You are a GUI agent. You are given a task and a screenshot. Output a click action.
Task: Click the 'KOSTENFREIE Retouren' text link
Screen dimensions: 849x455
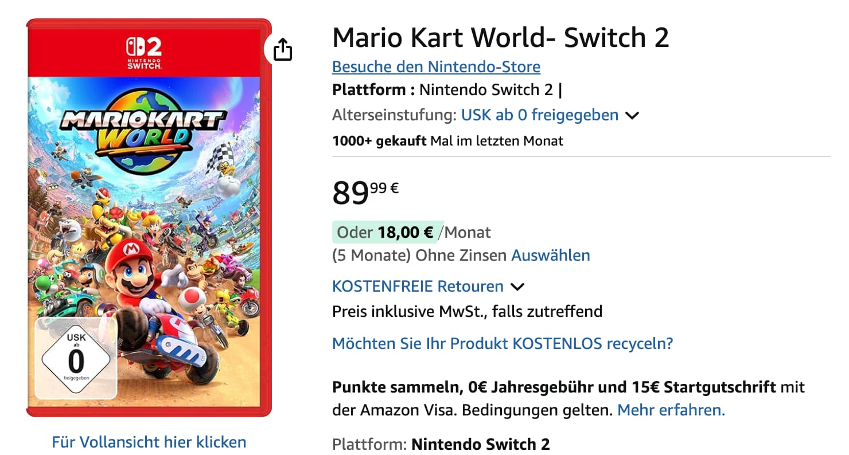418,286
